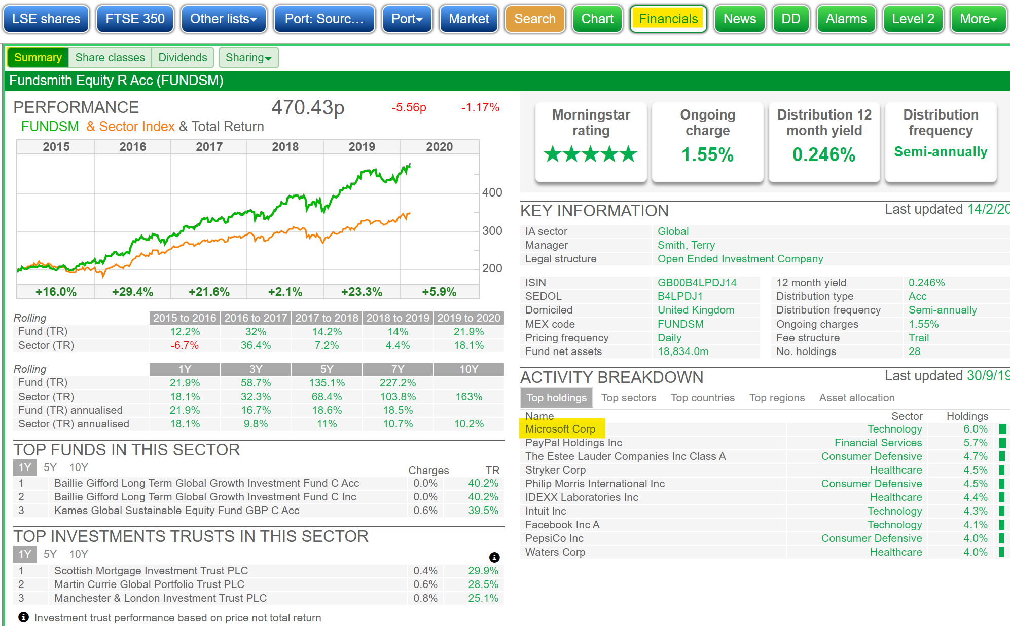Screen dimensions: 1010x626
Task: Click the green holdings bar for Microsoft Corp
Action: (x=1002, y=429)
